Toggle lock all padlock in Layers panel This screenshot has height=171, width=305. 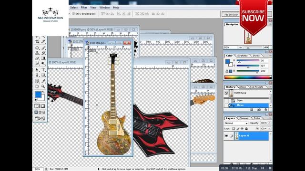click(246, 129)
